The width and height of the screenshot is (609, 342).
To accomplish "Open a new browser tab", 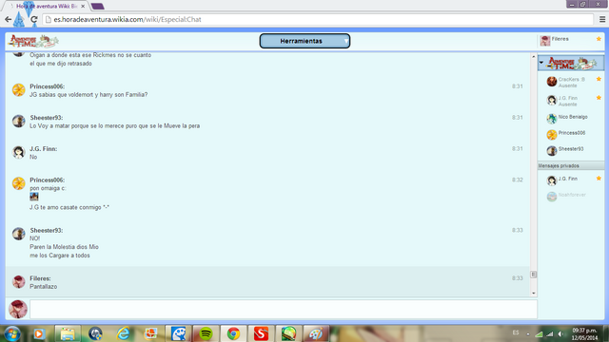I will tap(98, 7).
